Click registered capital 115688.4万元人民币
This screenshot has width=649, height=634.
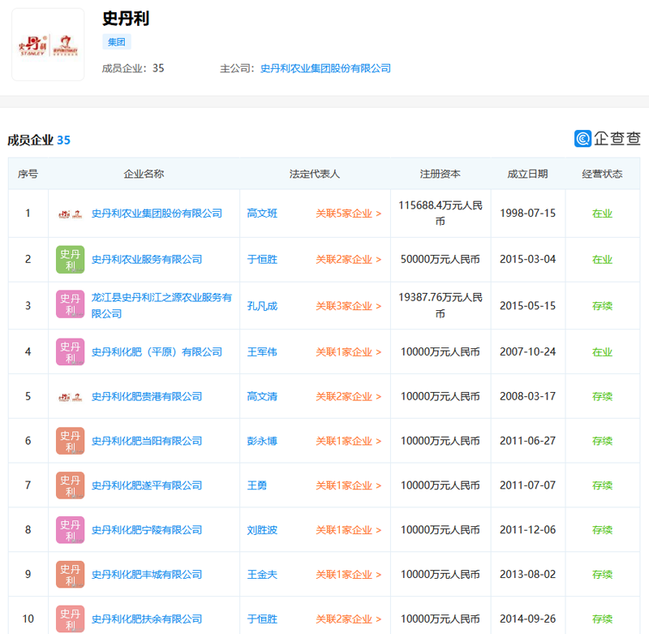[x=441, y=213]
